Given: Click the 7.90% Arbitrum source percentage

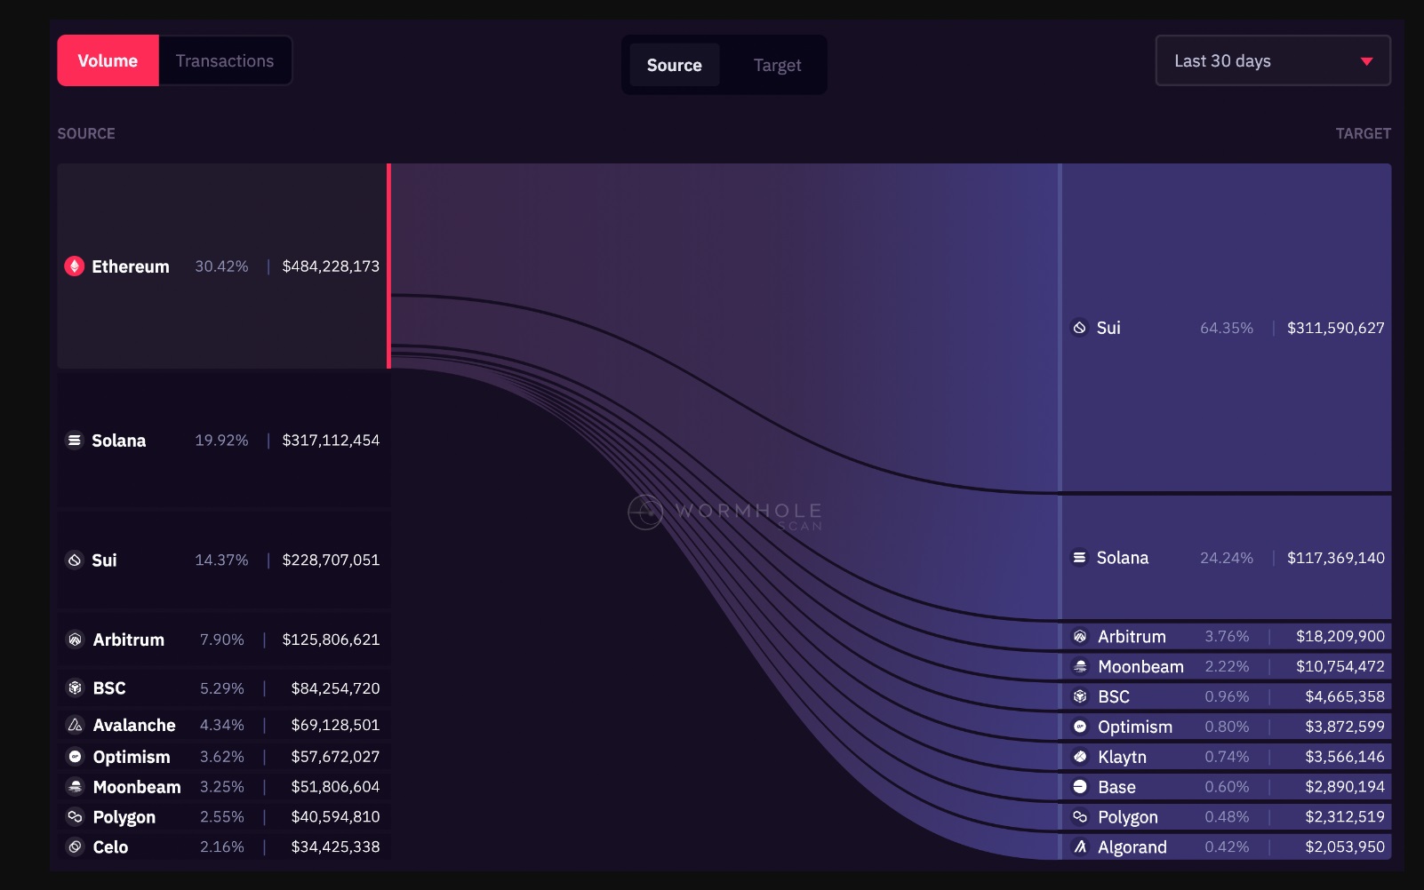Looking at the screenshot, I should coord(222,640).
